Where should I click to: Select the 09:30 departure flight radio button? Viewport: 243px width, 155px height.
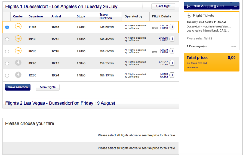(7, 39)
